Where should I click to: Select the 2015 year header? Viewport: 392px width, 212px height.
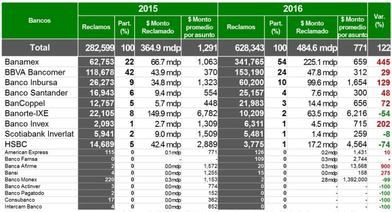(148, 9)
